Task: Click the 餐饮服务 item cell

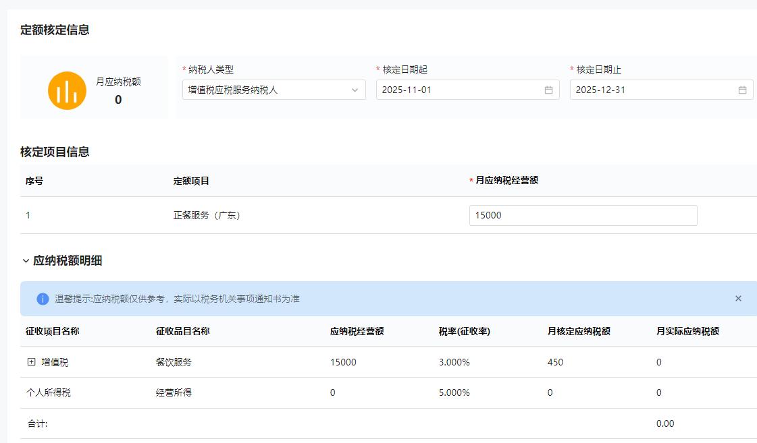Action: point(174,362)
